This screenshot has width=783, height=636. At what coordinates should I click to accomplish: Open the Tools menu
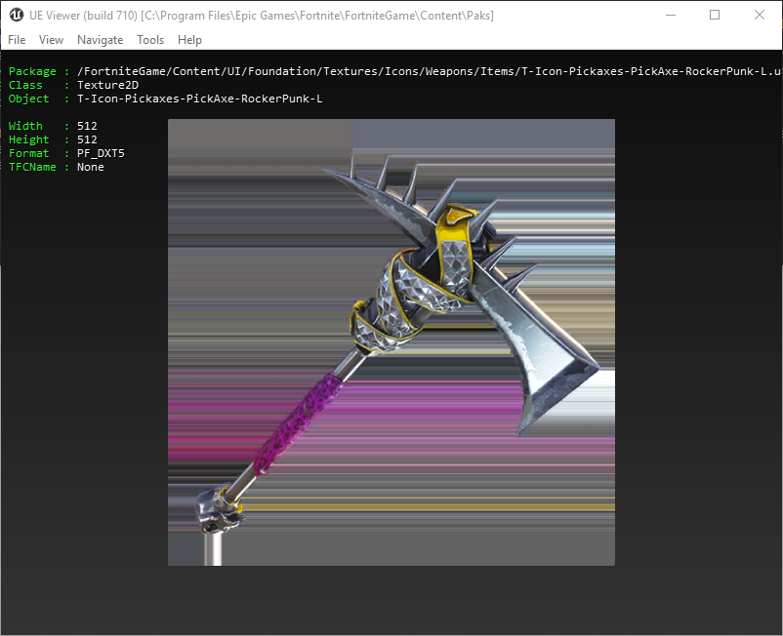(x=150, y=40)
